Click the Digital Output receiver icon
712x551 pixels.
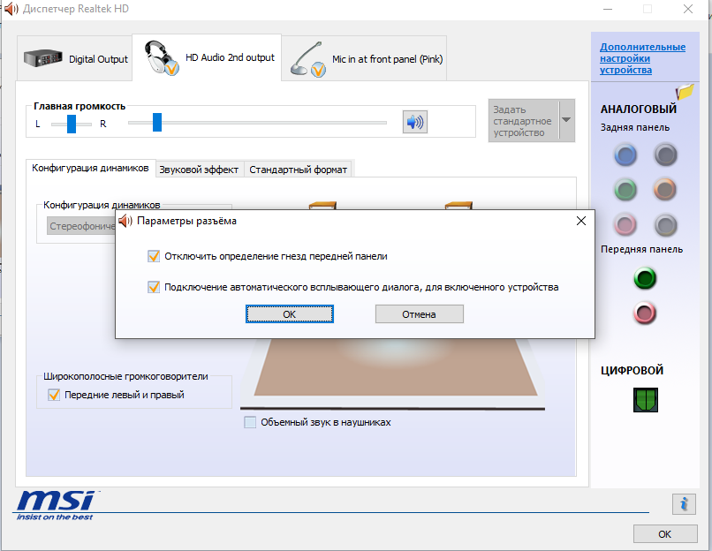click(x=43, y=58)
